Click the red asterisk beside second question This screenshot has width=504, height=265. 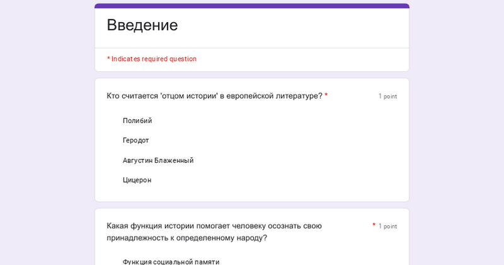[x=374, y=225]
